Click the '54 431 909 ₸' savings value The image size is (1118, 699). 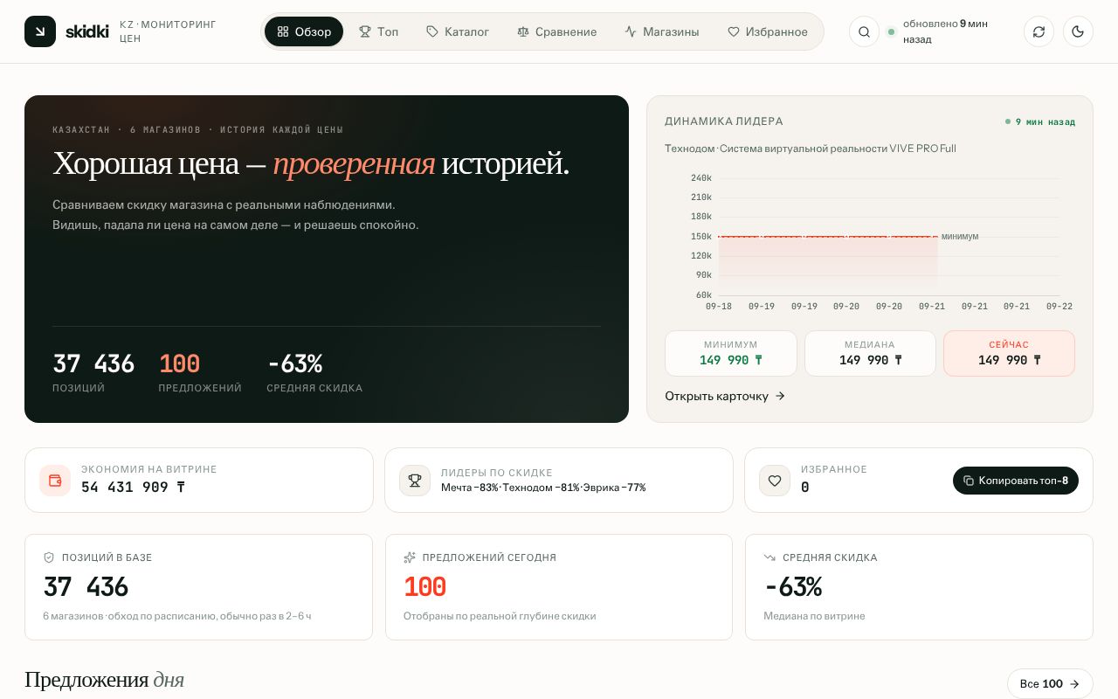tap(133, 488)
